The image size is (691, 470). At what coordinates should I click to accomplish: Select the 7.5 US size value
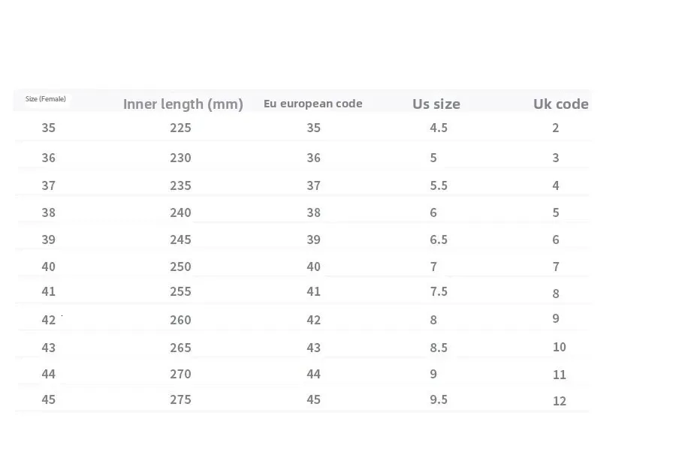click(439, 291)
